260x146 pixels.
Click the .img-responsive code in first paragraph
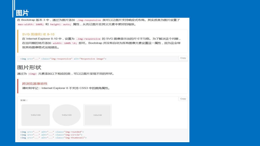(89, 20)
